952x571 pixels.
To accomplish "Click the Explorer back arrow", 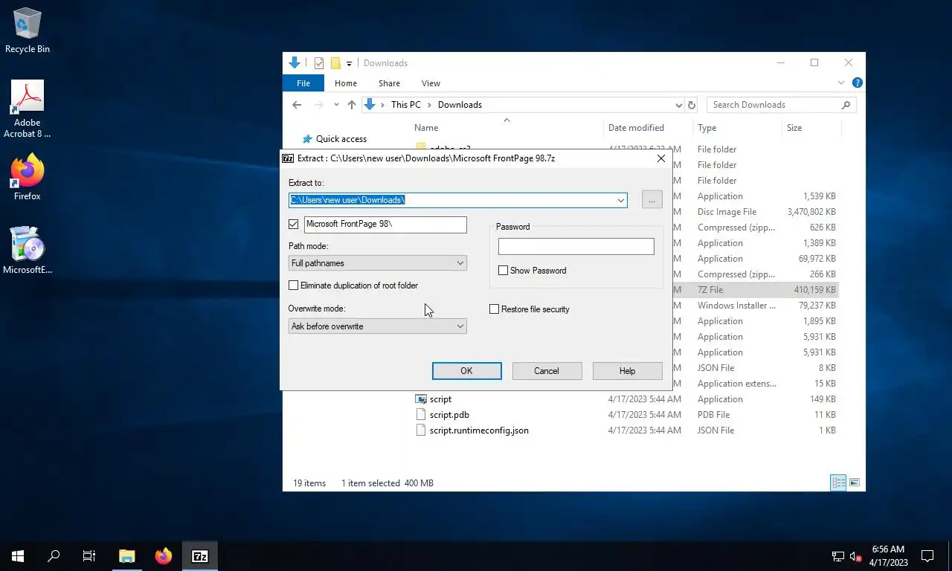I will [x=297, y=105].
